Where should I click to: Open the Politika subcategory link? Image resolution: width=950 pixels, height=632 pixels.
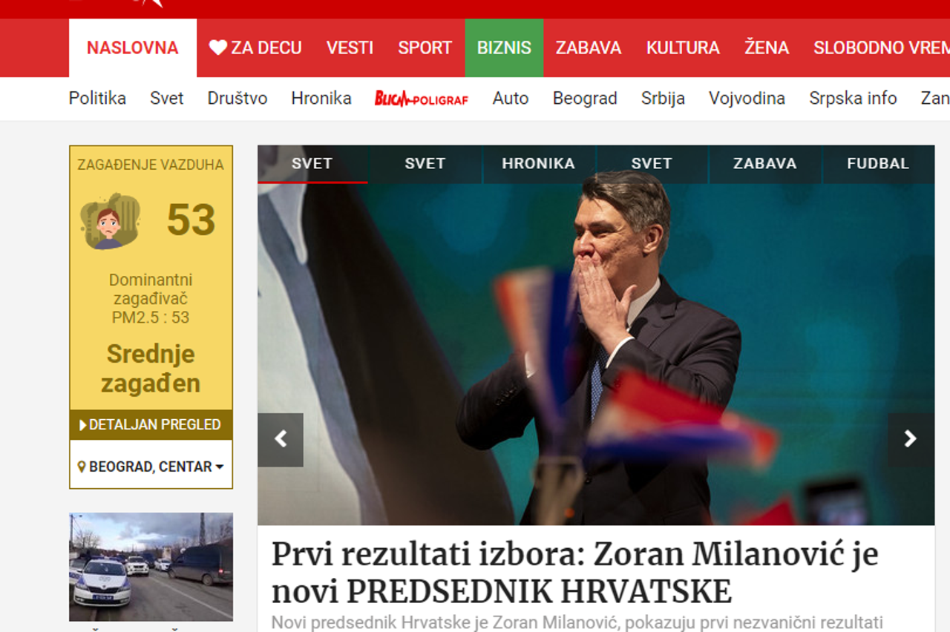97,99
